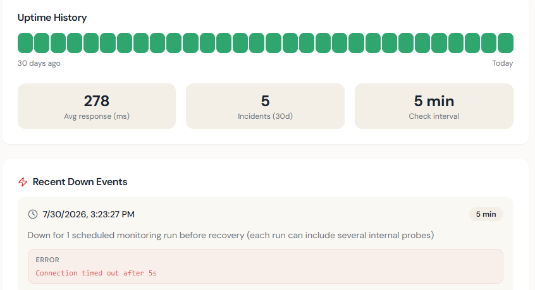Screen dimensions: 535x290
Task: Click the Recent Down Events heading
Action: point(80,182)
